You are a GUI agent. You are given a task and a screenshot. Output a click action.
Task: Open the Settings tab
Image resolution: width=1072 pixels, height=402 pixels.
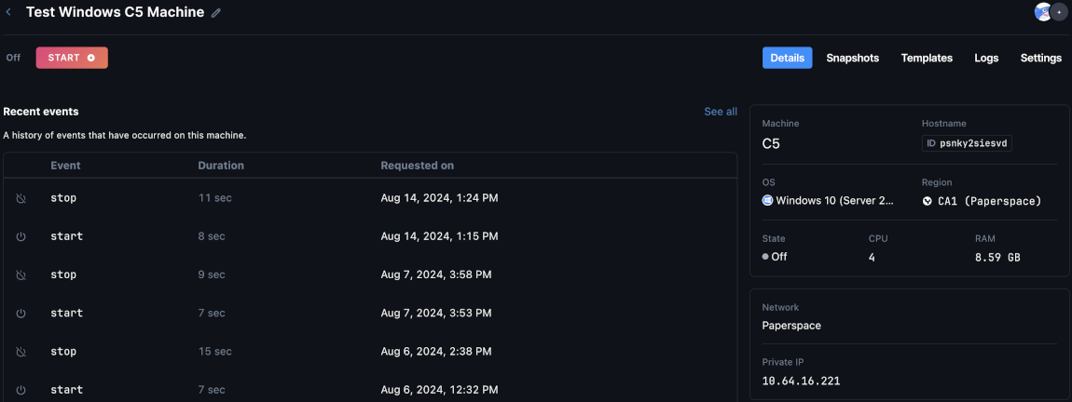click(1040, 58)
